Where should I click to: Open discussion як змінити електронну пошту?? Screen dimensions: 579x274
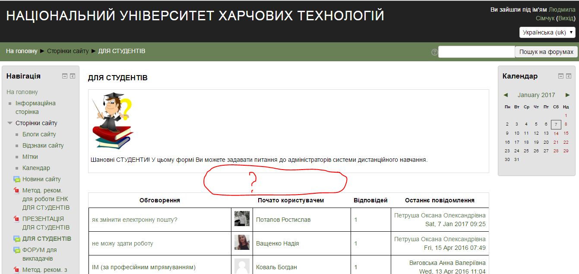point(134,220)
